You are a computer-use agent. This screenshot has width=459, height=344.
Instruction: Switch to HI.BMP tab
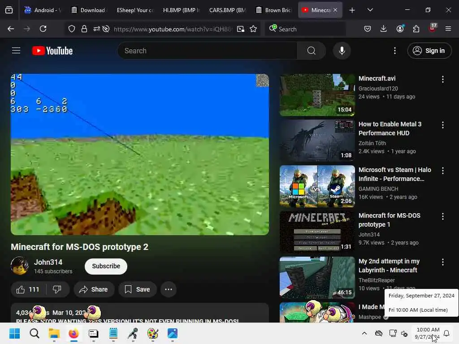coord(182,10)
